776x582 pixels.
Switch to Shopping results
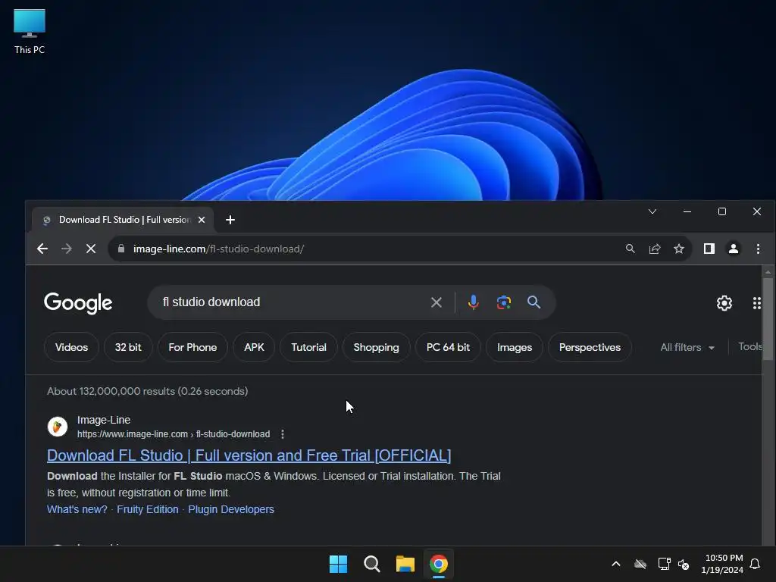[376, 347]
